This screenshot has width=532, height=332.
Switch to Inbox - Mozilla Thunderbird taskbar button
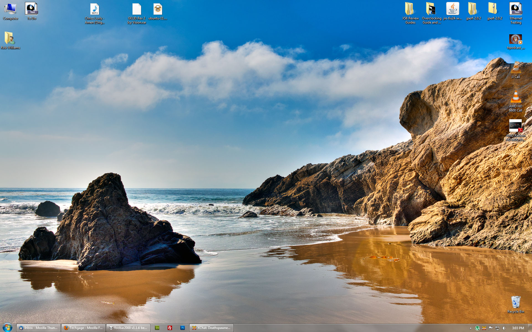click(x=39, y=328)
